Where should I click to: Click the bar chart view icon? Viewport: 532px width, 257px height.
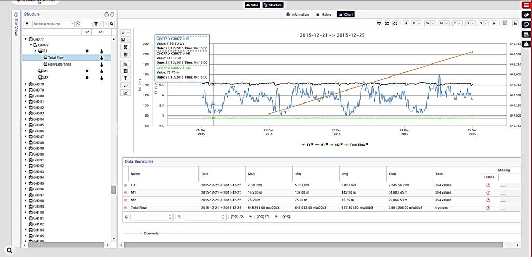pyautogui.click(x=516, y=23)
